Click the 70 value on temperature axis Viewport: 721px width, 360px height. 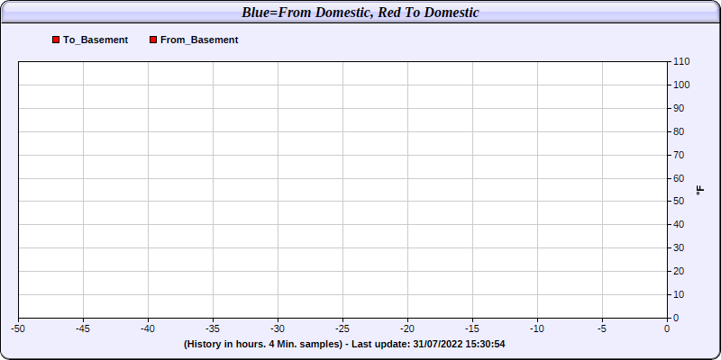pyautogui.click(x=679, y=155)
